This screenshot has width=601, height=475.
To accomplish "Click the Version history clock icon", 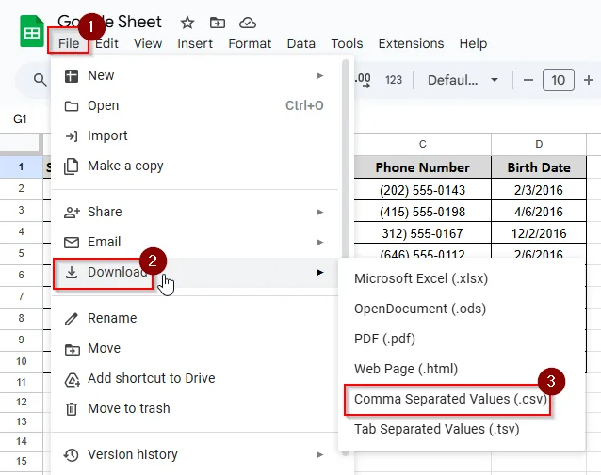I will (x=72, y=454).
